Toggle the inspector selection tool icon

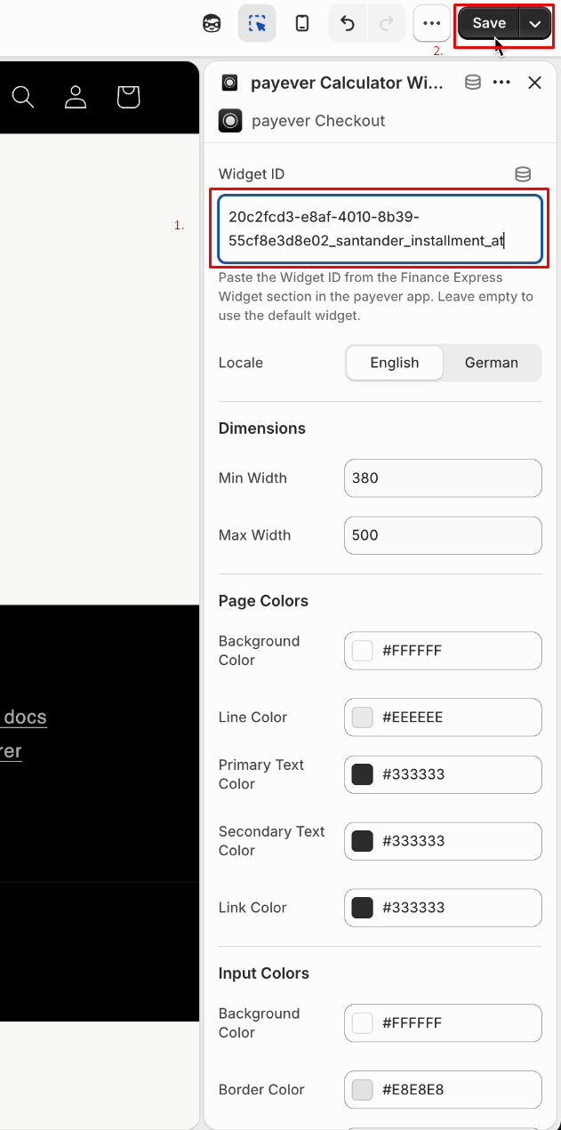pyautogui.click(x=257, y=24)
